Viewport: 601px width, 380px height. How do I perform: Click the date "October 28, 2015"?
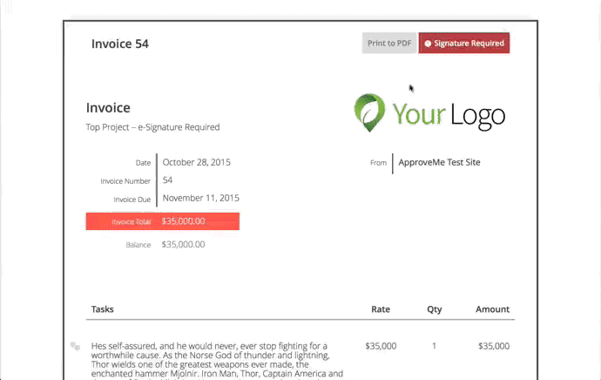tap(196, 162)
